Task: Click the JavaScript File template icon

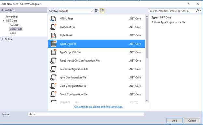Action: tap(53, 27)
